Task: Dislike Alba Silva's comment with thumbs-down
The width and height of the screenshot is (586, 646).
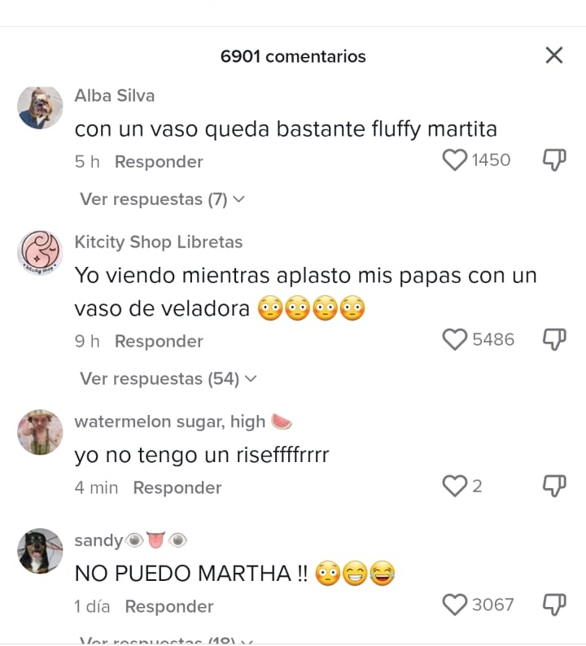Action: (x=554, y=159)
